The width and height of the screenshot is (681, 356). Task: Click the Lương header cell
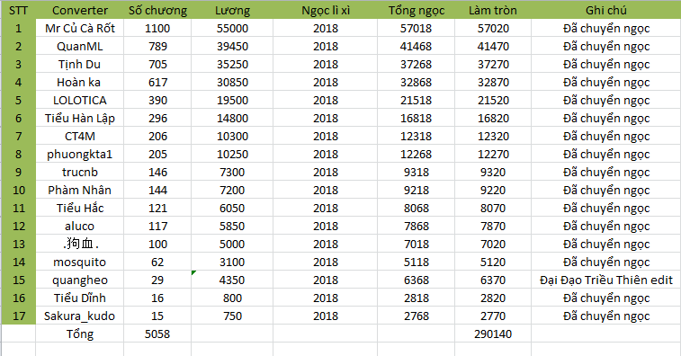(232, 10)
